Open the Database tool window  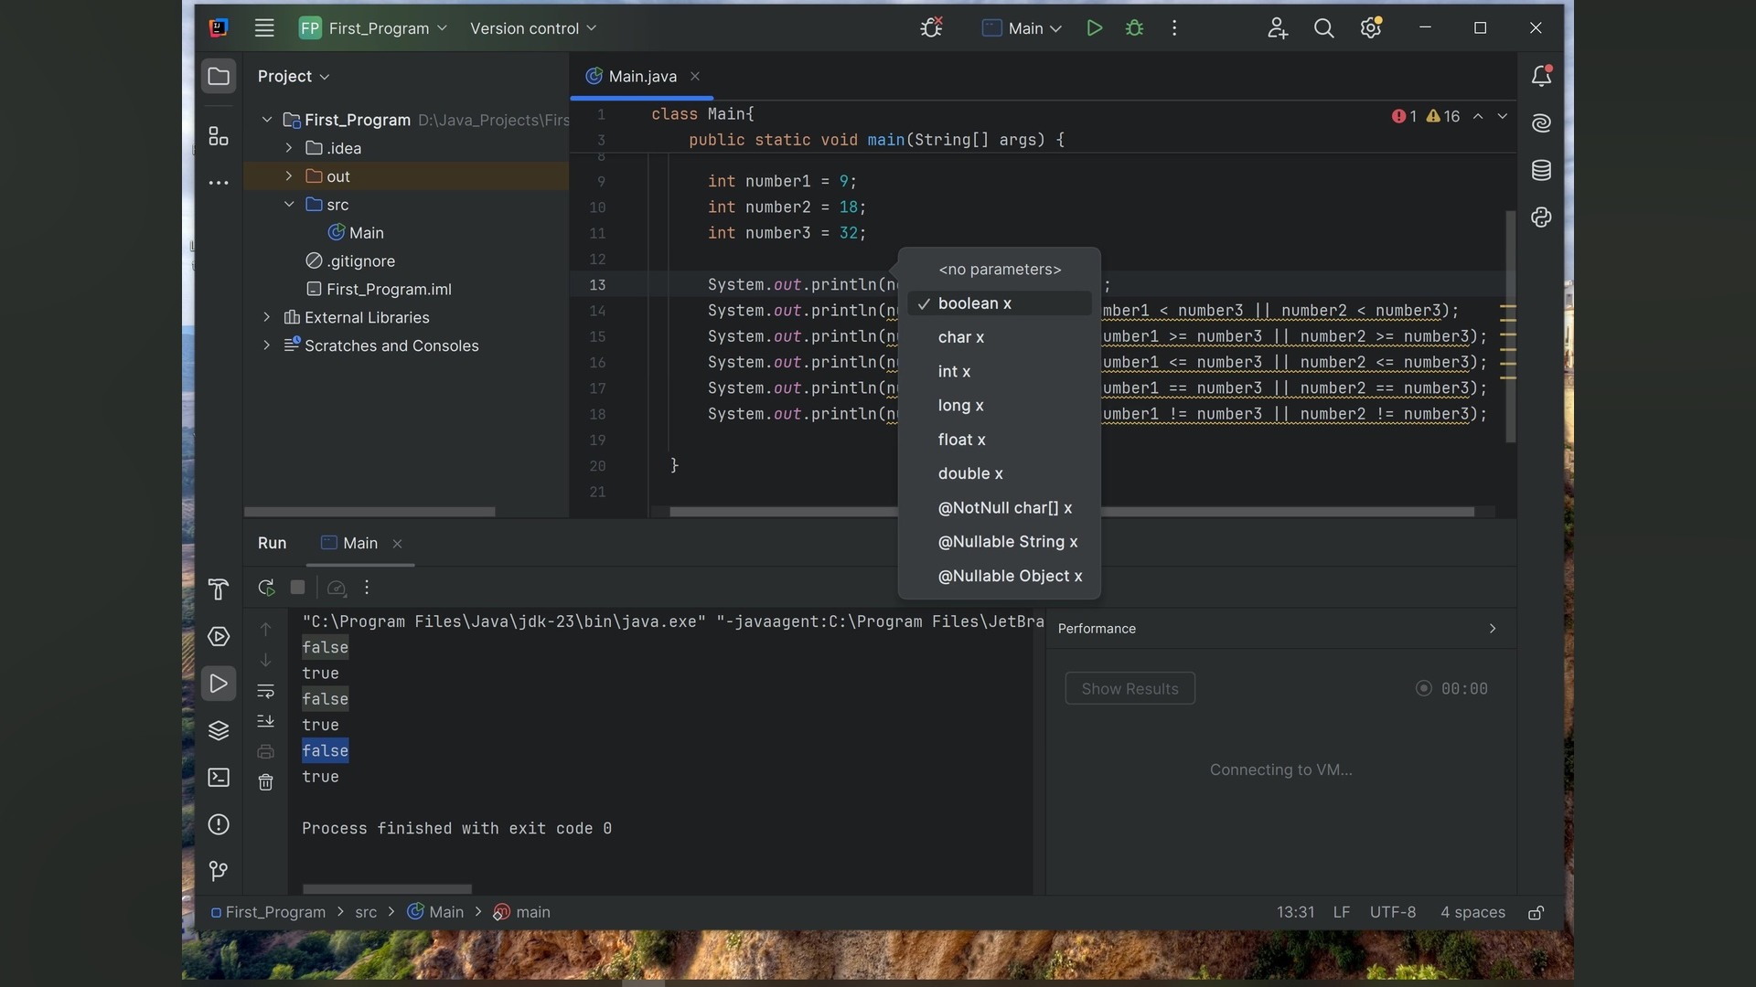[1541, 171]
